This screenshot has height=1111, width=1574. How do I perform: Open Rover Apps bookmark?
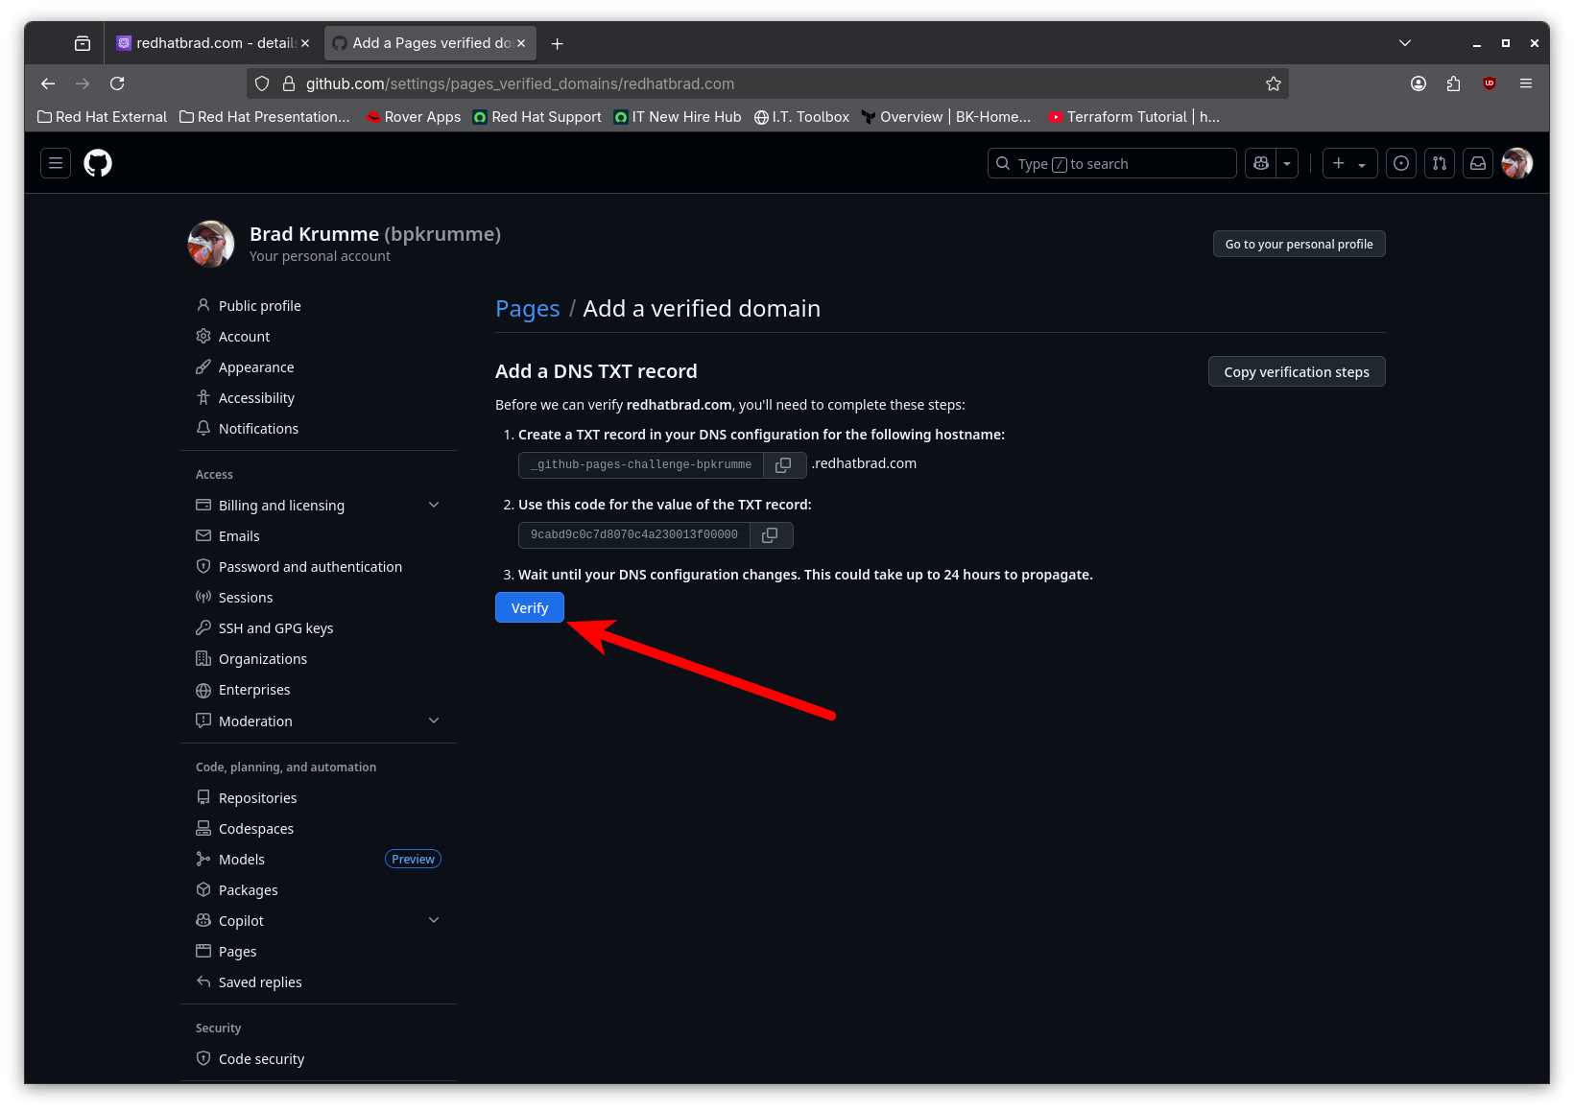click(414, 116)
